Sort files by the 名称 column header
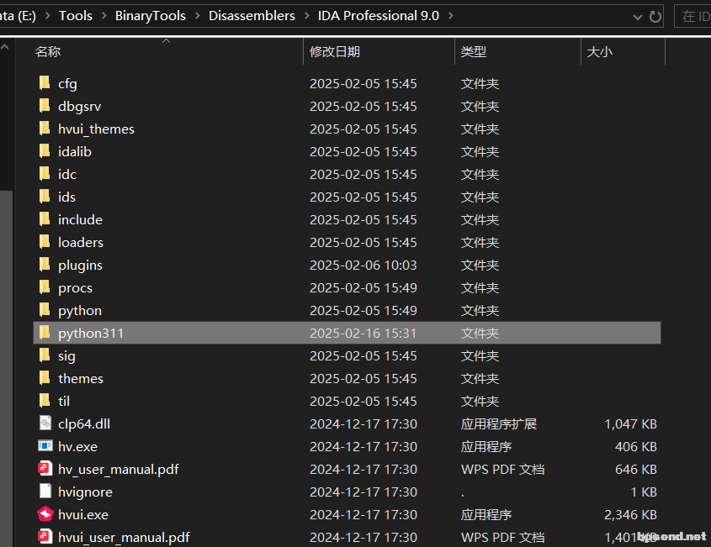The width and height of the screenshot is (711, 547). click(48, 51)
